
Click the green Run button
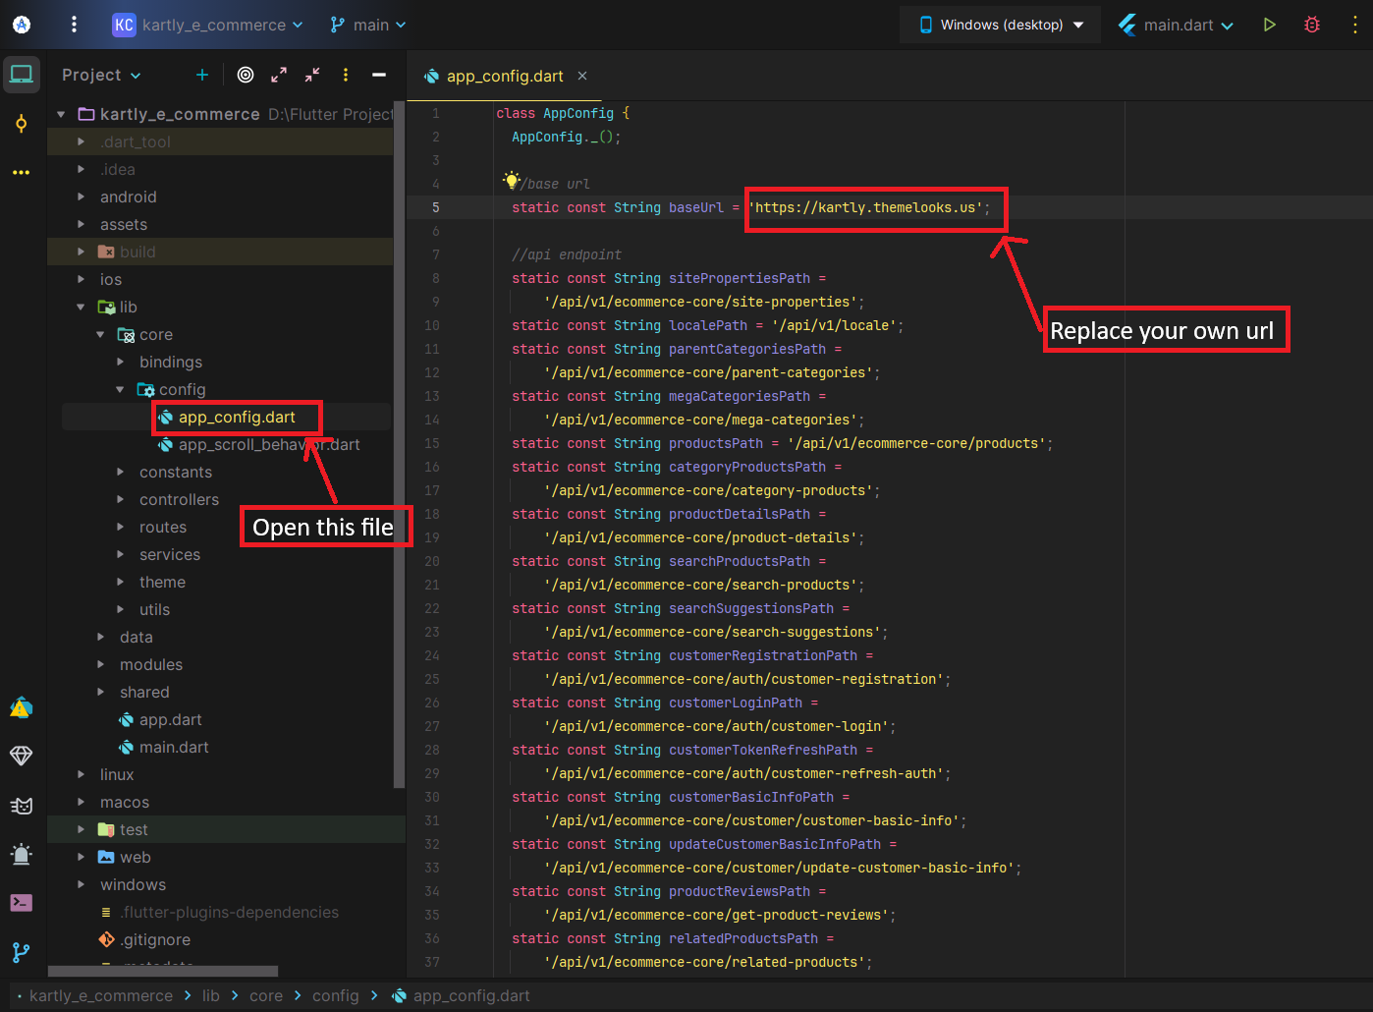(x=1269, y=25)
